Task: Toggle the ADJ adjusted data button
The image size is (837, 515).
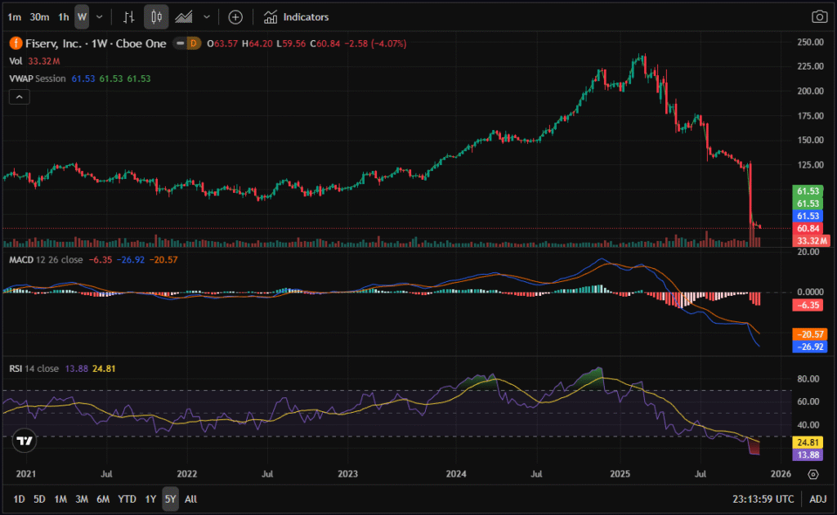Action: point(818,499)
